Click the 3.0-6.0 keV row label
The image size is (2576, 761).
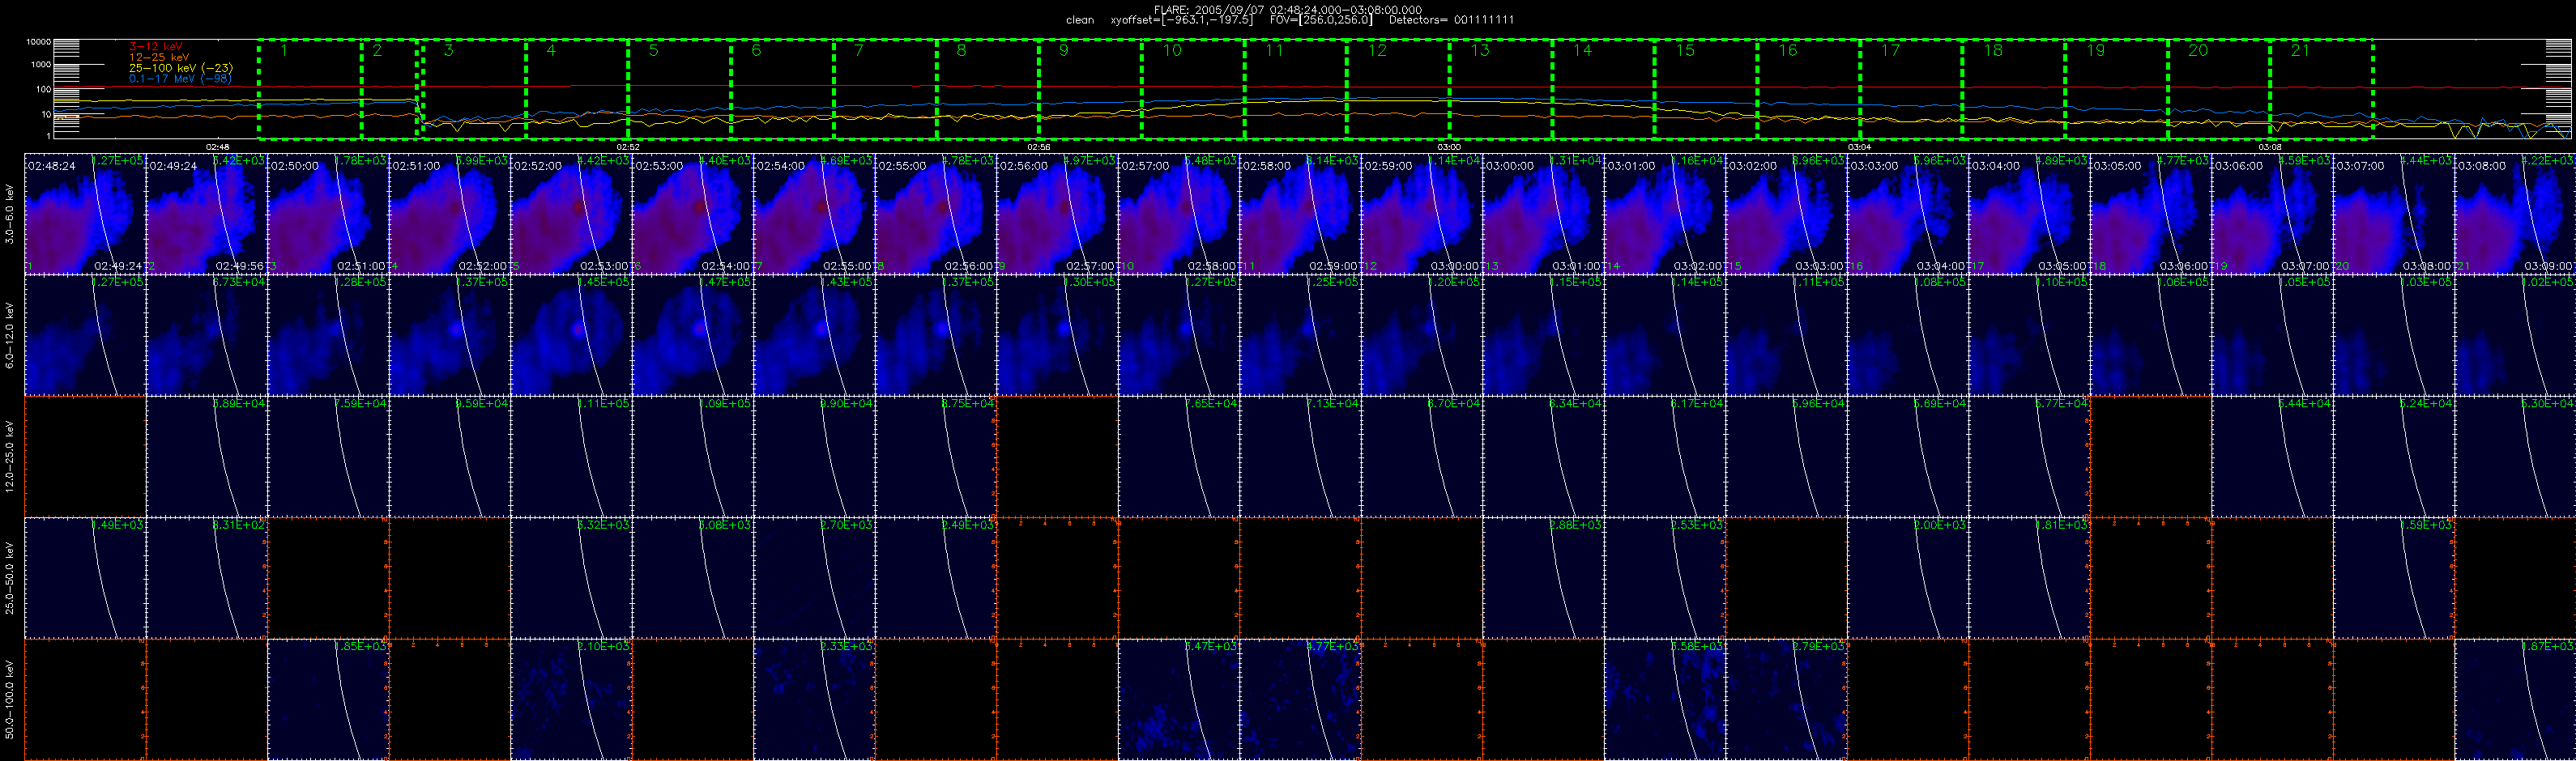10,214
